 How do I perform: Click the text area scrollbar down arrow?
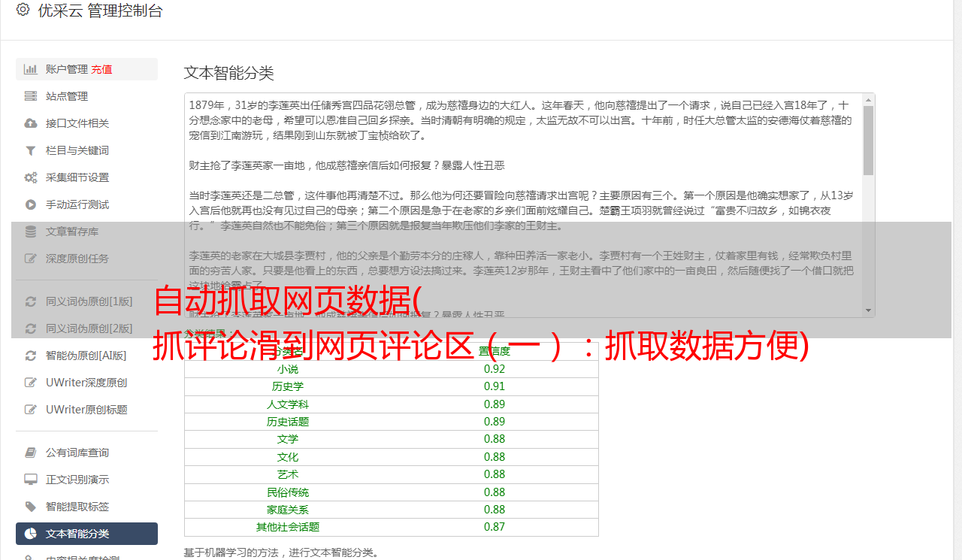click(x=869, y=310)
